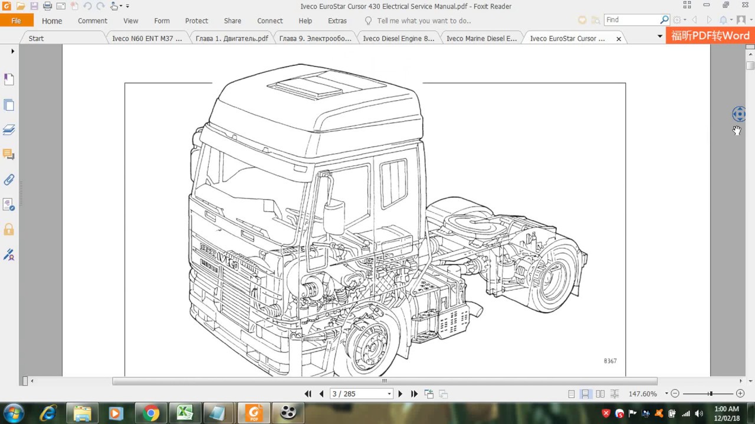Viewport: 755px width, 424px height.
Task: Open the Bookmarks panel in left sidebar
Action: tap(9, 79)
